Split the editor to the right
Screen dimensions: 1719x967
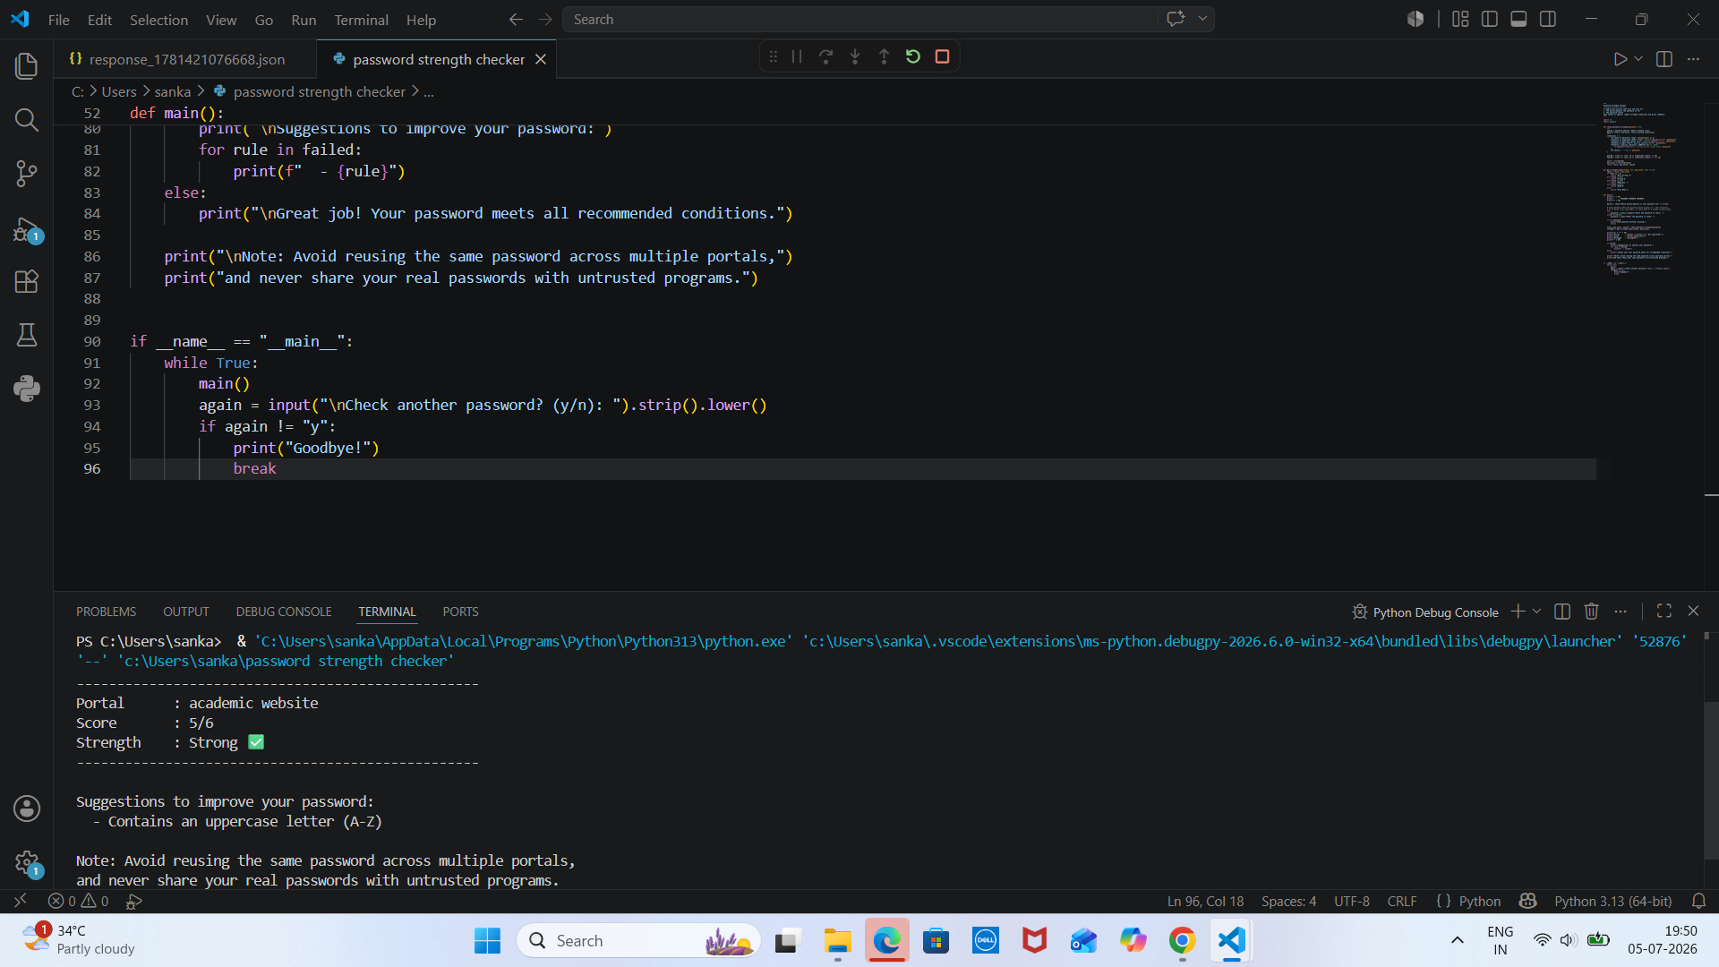[x=1664, y=59]
